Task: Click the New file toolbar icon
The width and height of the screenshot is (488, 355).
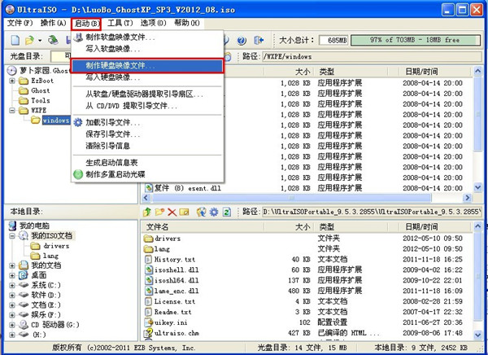Action: pyautogui.click(x=15, y=40)
